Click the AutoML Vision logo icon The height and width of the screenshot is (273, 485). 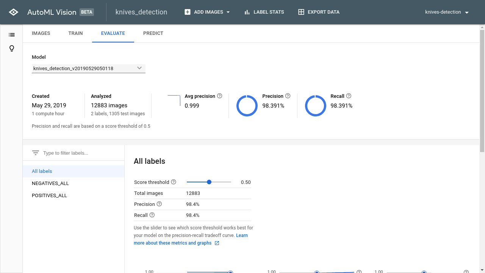pos(13,12)
